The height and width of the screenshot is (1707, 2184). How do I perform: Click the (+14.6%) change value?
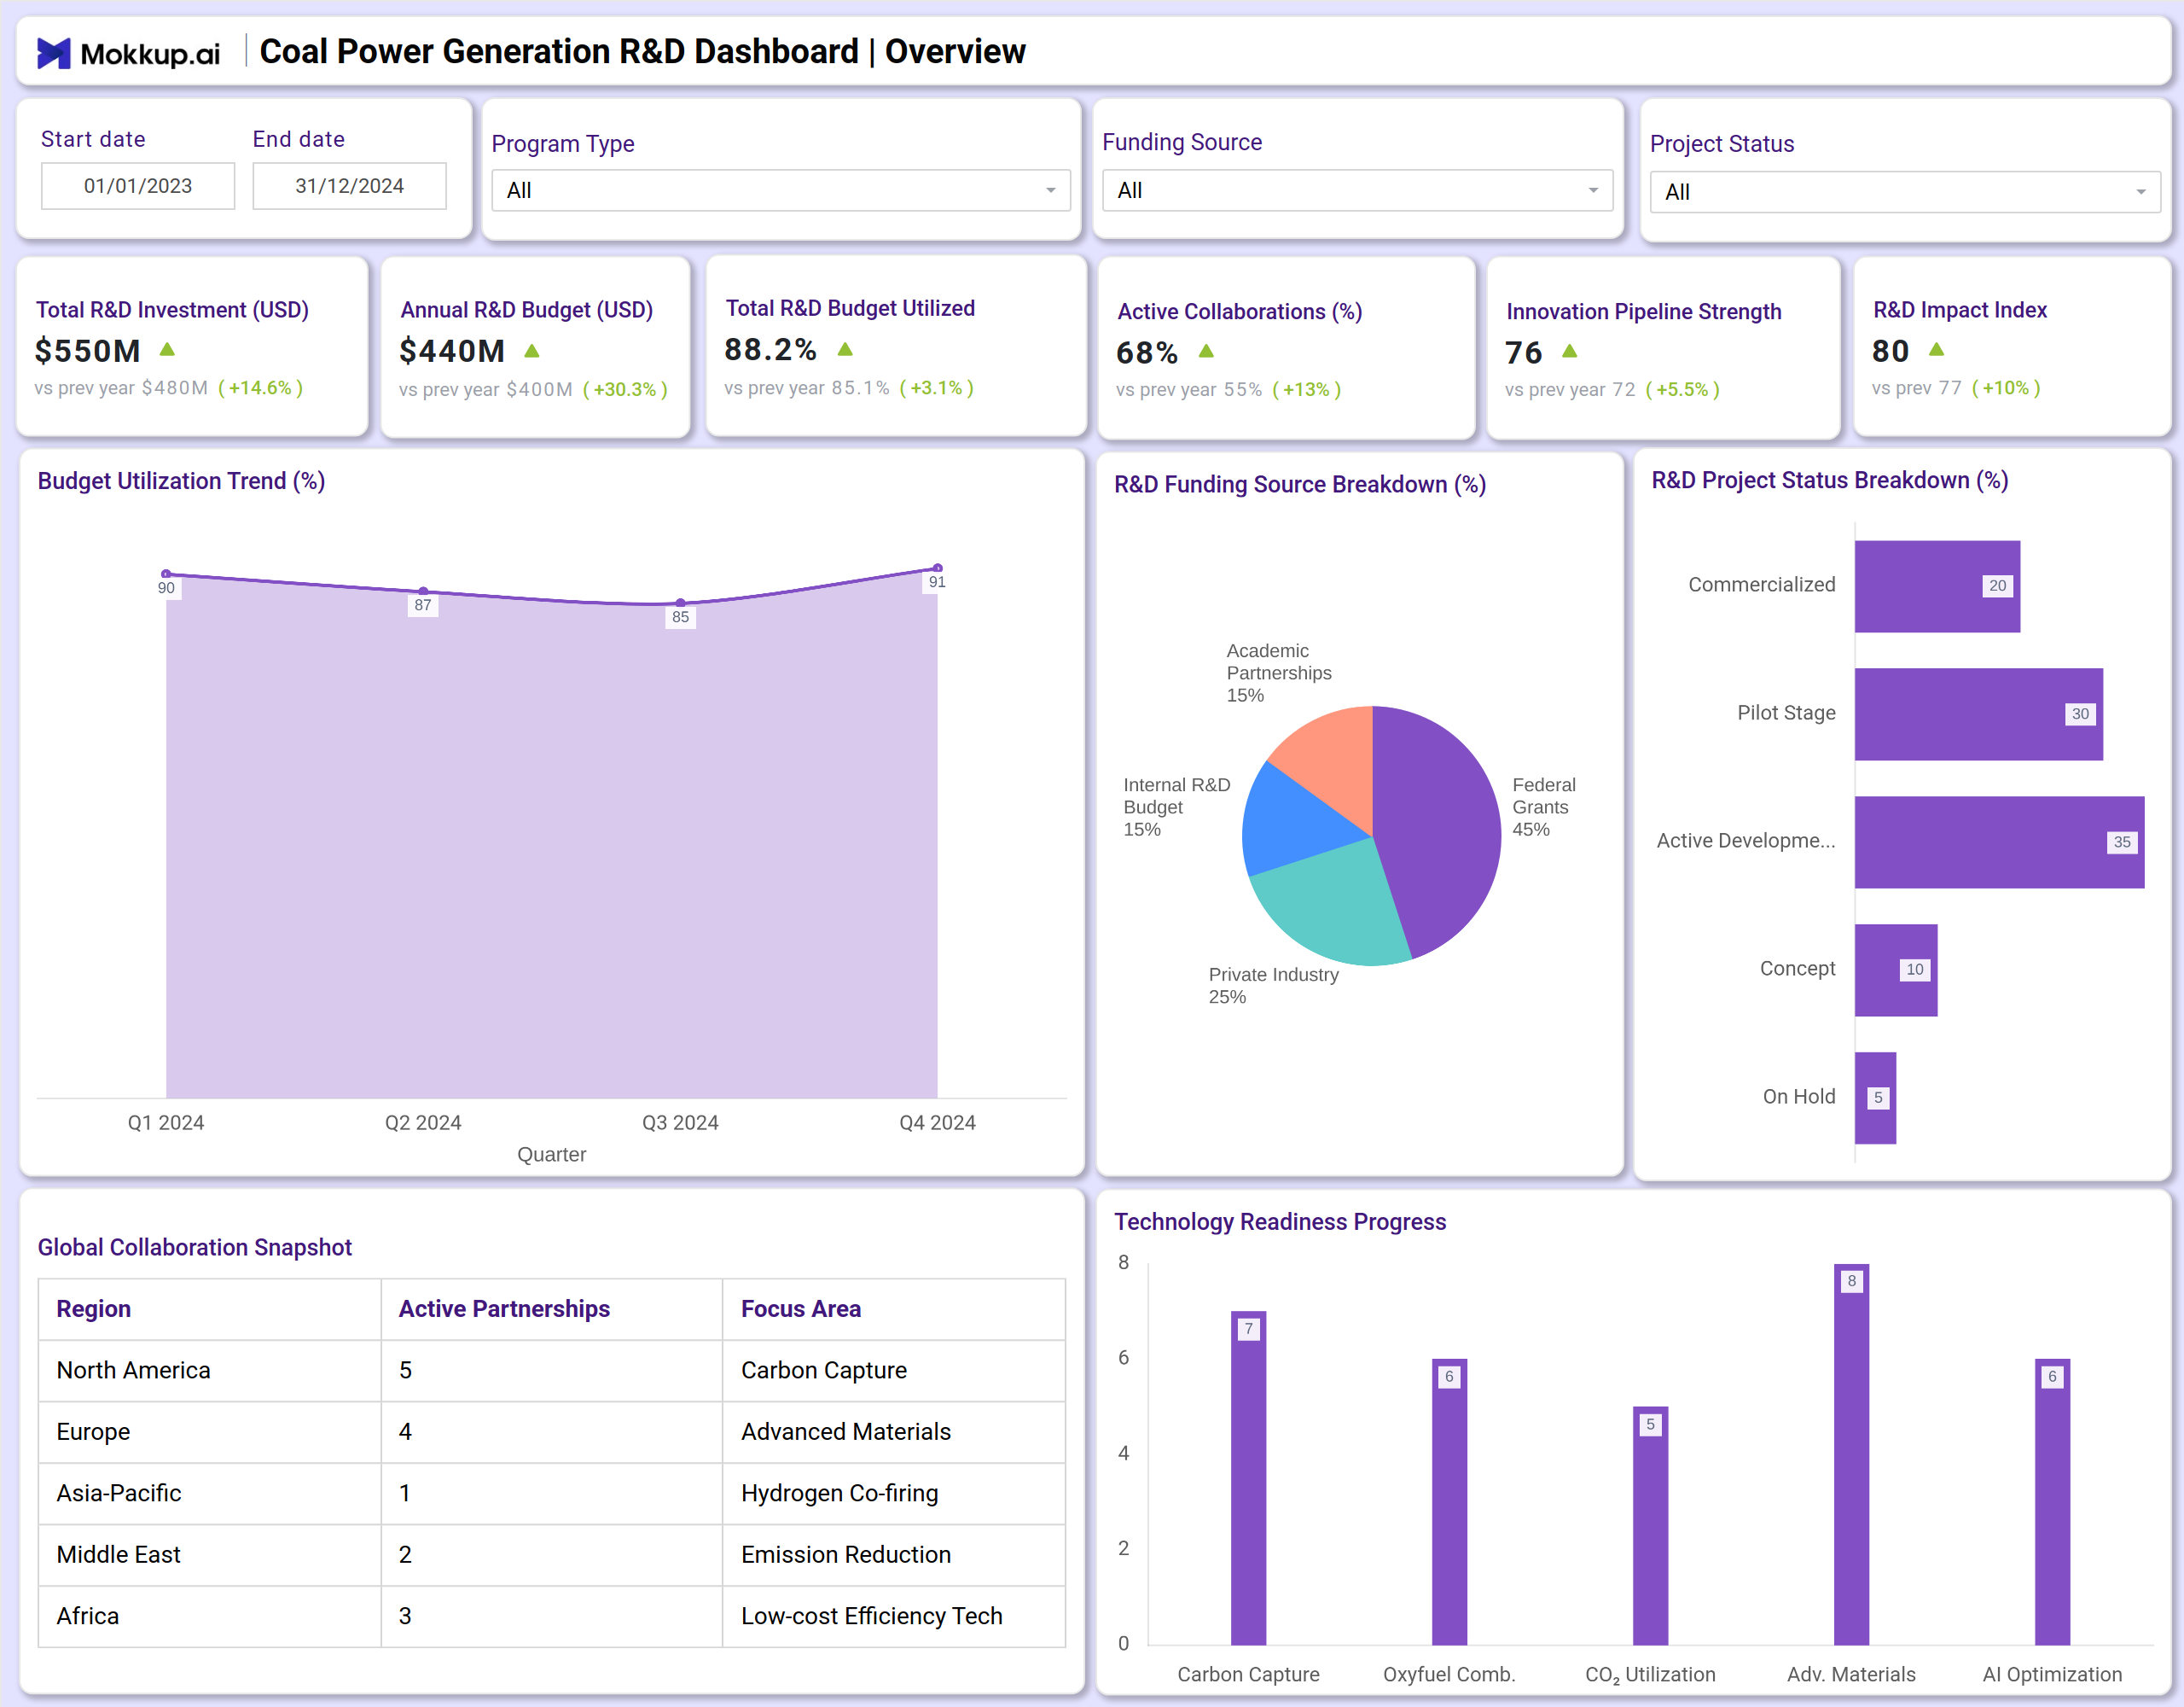(260, 387)
